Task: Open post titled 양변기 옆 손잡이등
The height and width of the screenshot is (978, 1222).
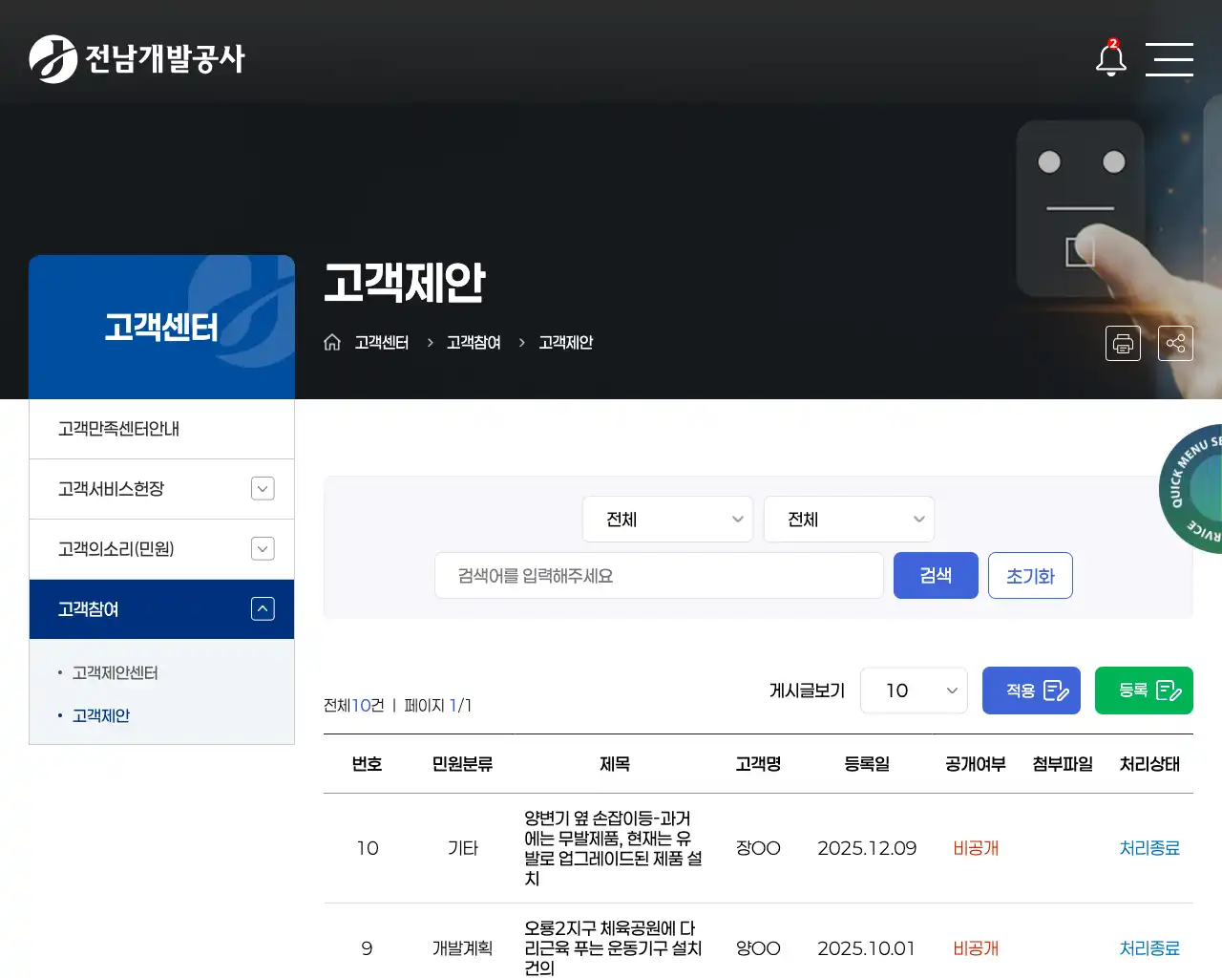Action: [x=614, y=848]
